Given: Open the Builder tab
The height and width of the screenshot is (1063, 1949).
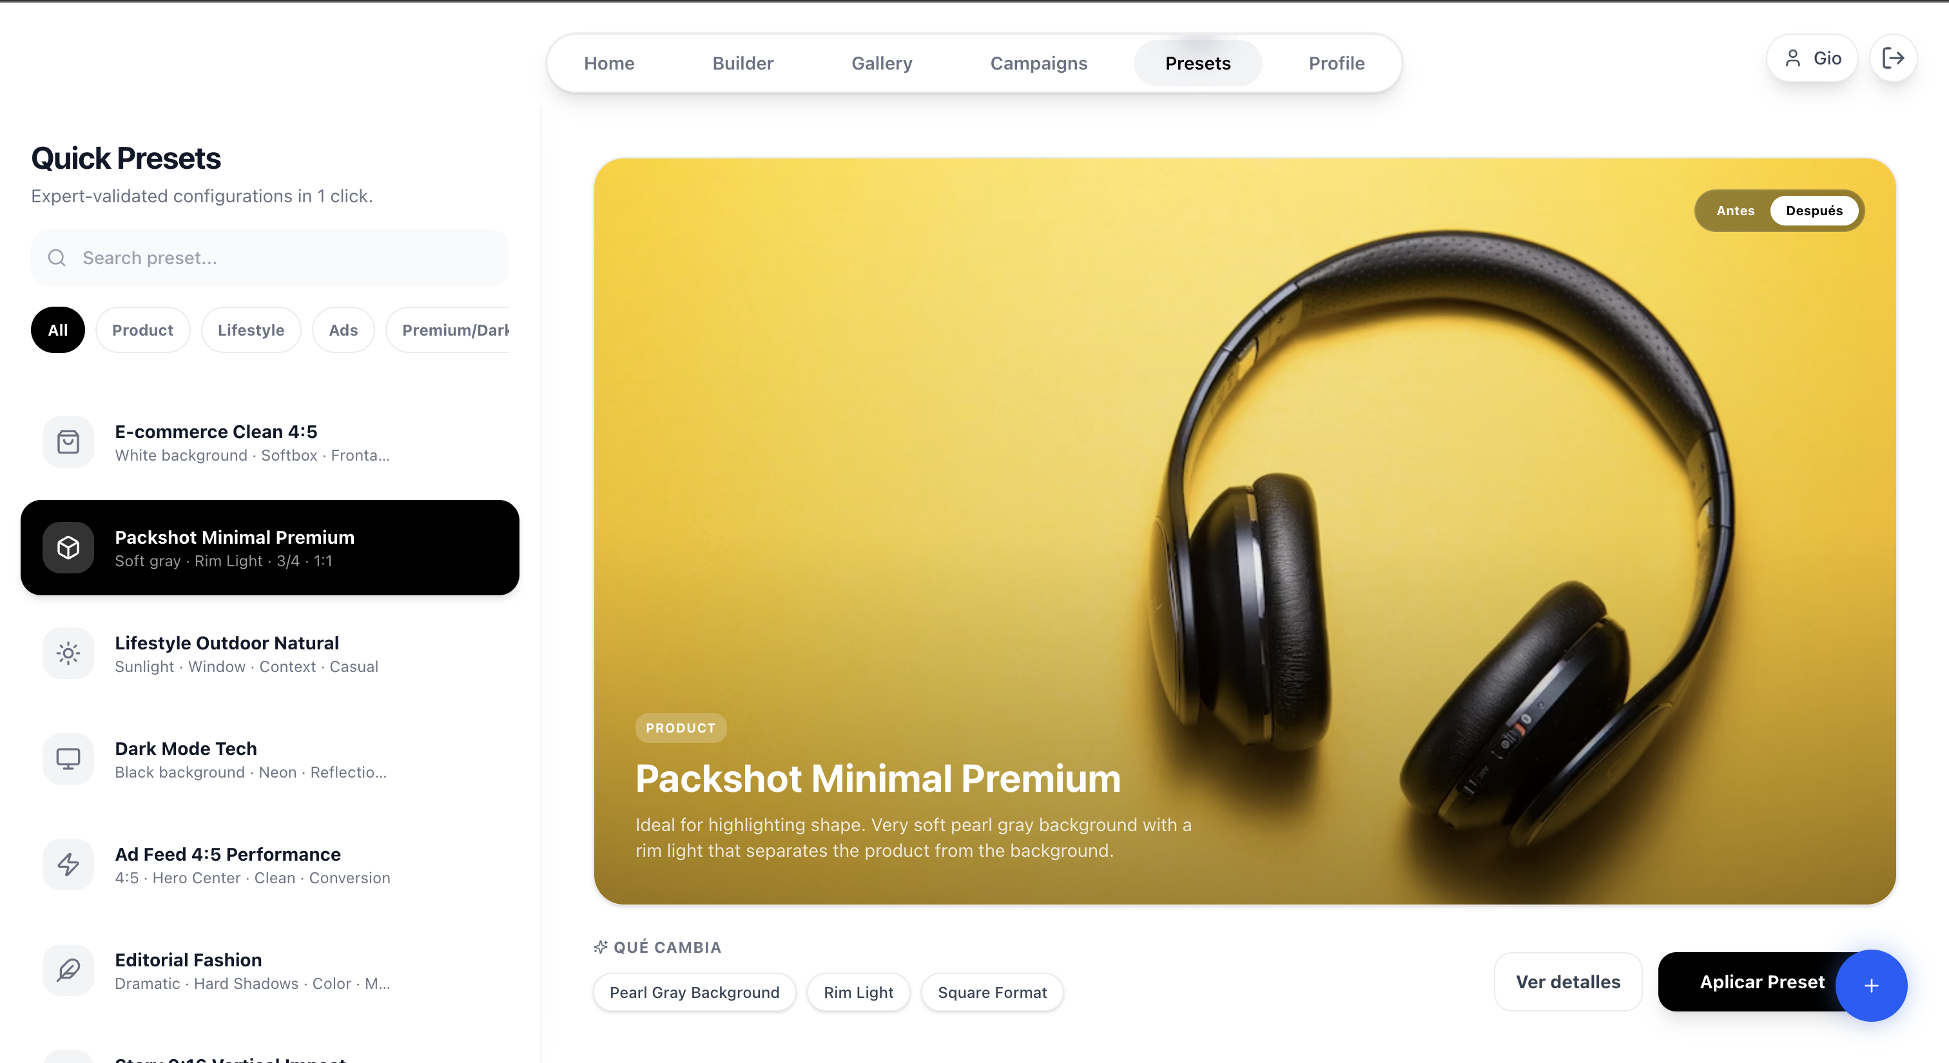Looking at the screenshot, I should coord(742,64).
